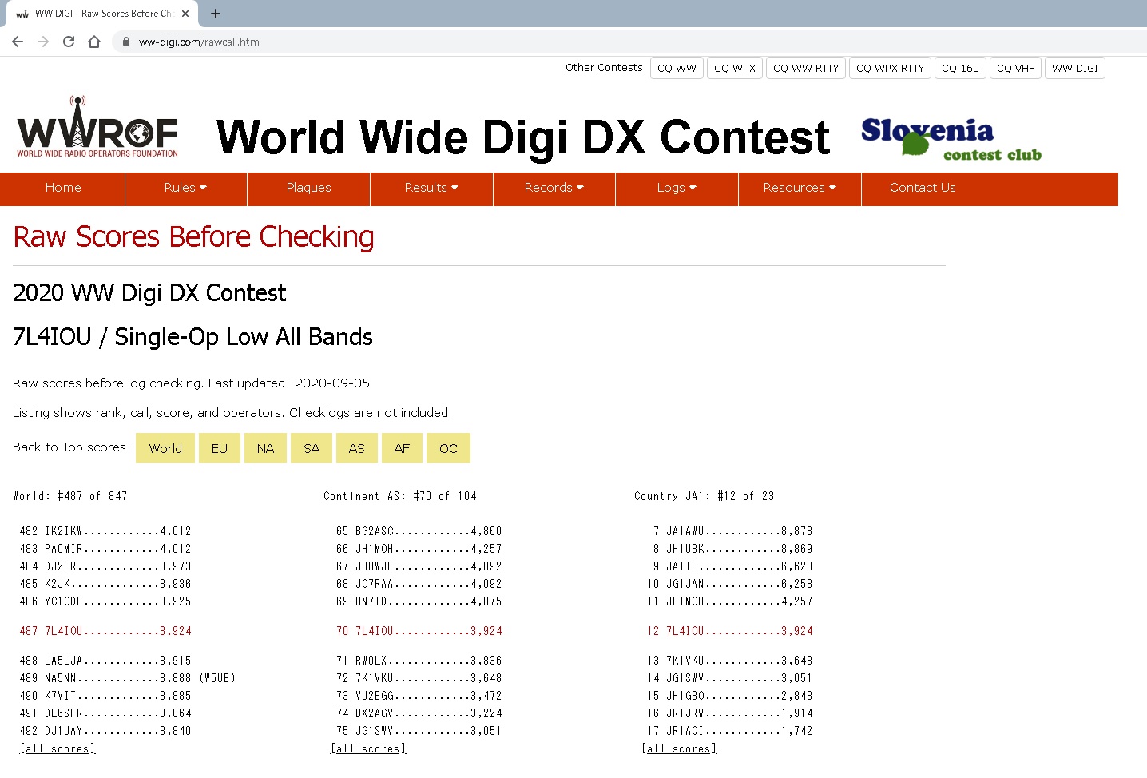Expand the Rules dropdown menu
The width and height of the screenshot is (1147, 778).
(186, 189)
